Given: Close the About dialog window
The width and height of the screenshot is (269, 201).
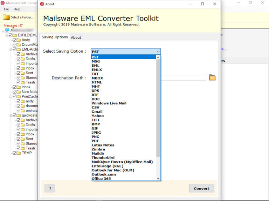Looking at the screenshot, I should [214, 4].
